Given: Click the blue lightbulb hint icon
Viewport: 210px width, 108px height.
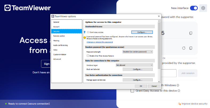Looking at the screenshot, I should [x=84, y=32].
